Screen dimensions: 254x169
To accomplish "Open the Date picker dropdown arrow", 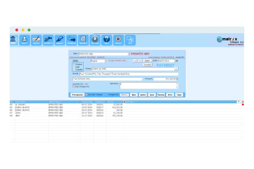I will point(175,61).
